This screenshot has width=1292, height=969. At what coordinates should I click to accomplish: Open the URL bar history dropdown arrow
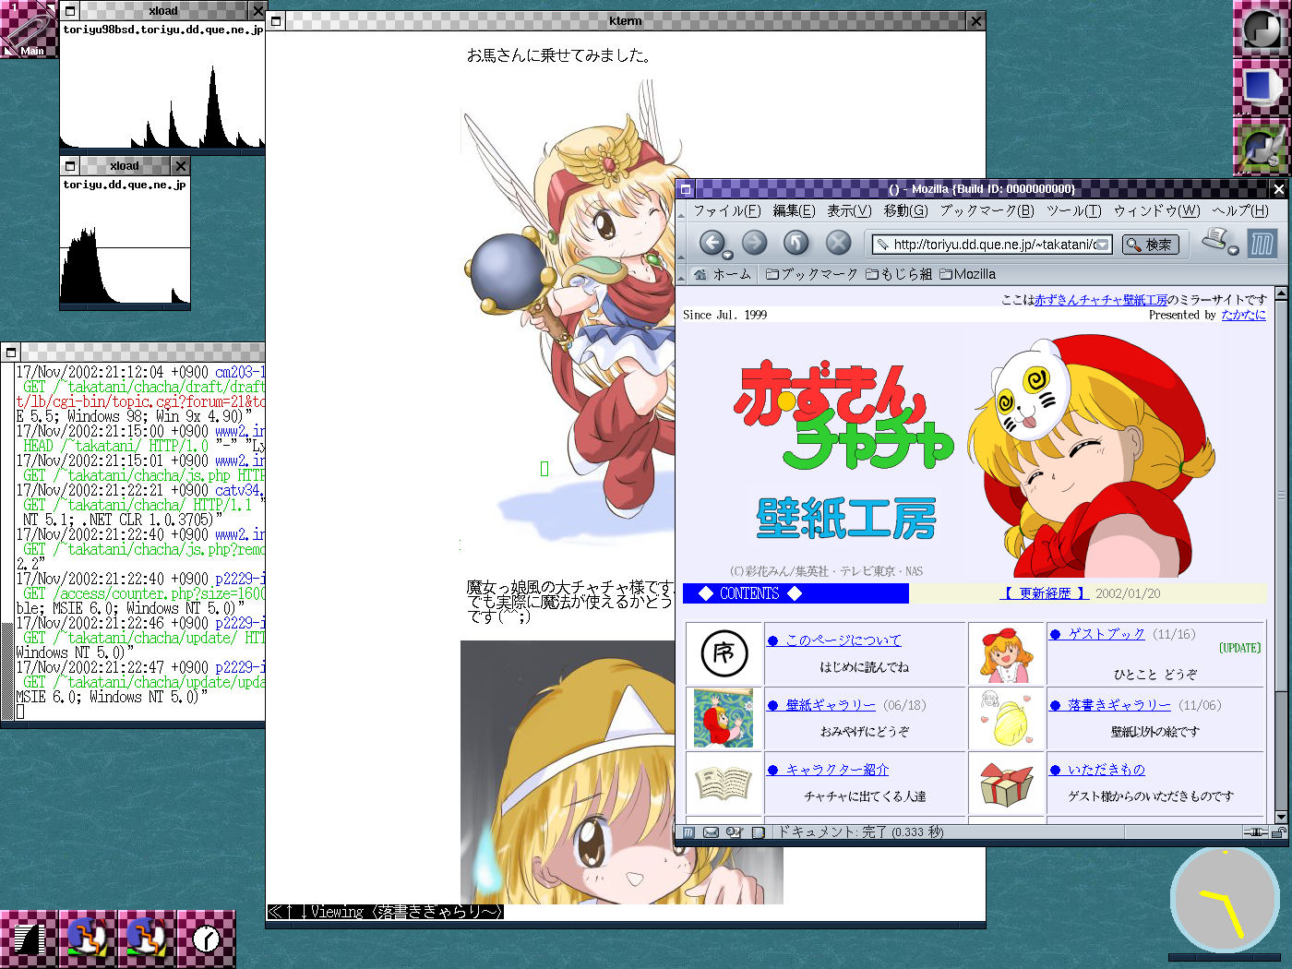[x=1102, y=245]
